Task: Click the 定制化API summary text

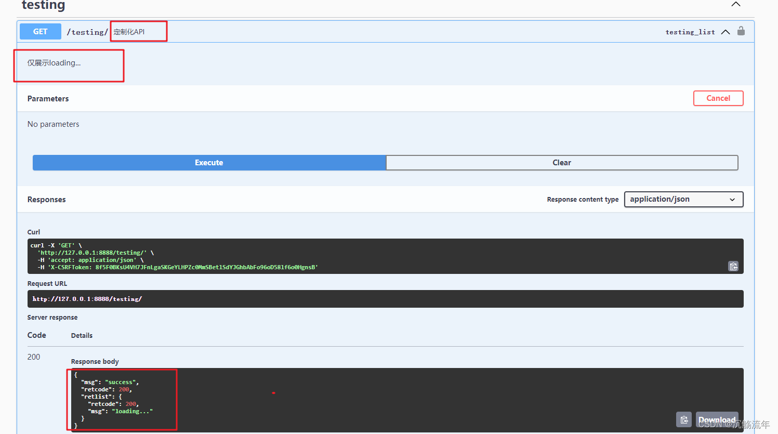Action: [x=129, y=32]
